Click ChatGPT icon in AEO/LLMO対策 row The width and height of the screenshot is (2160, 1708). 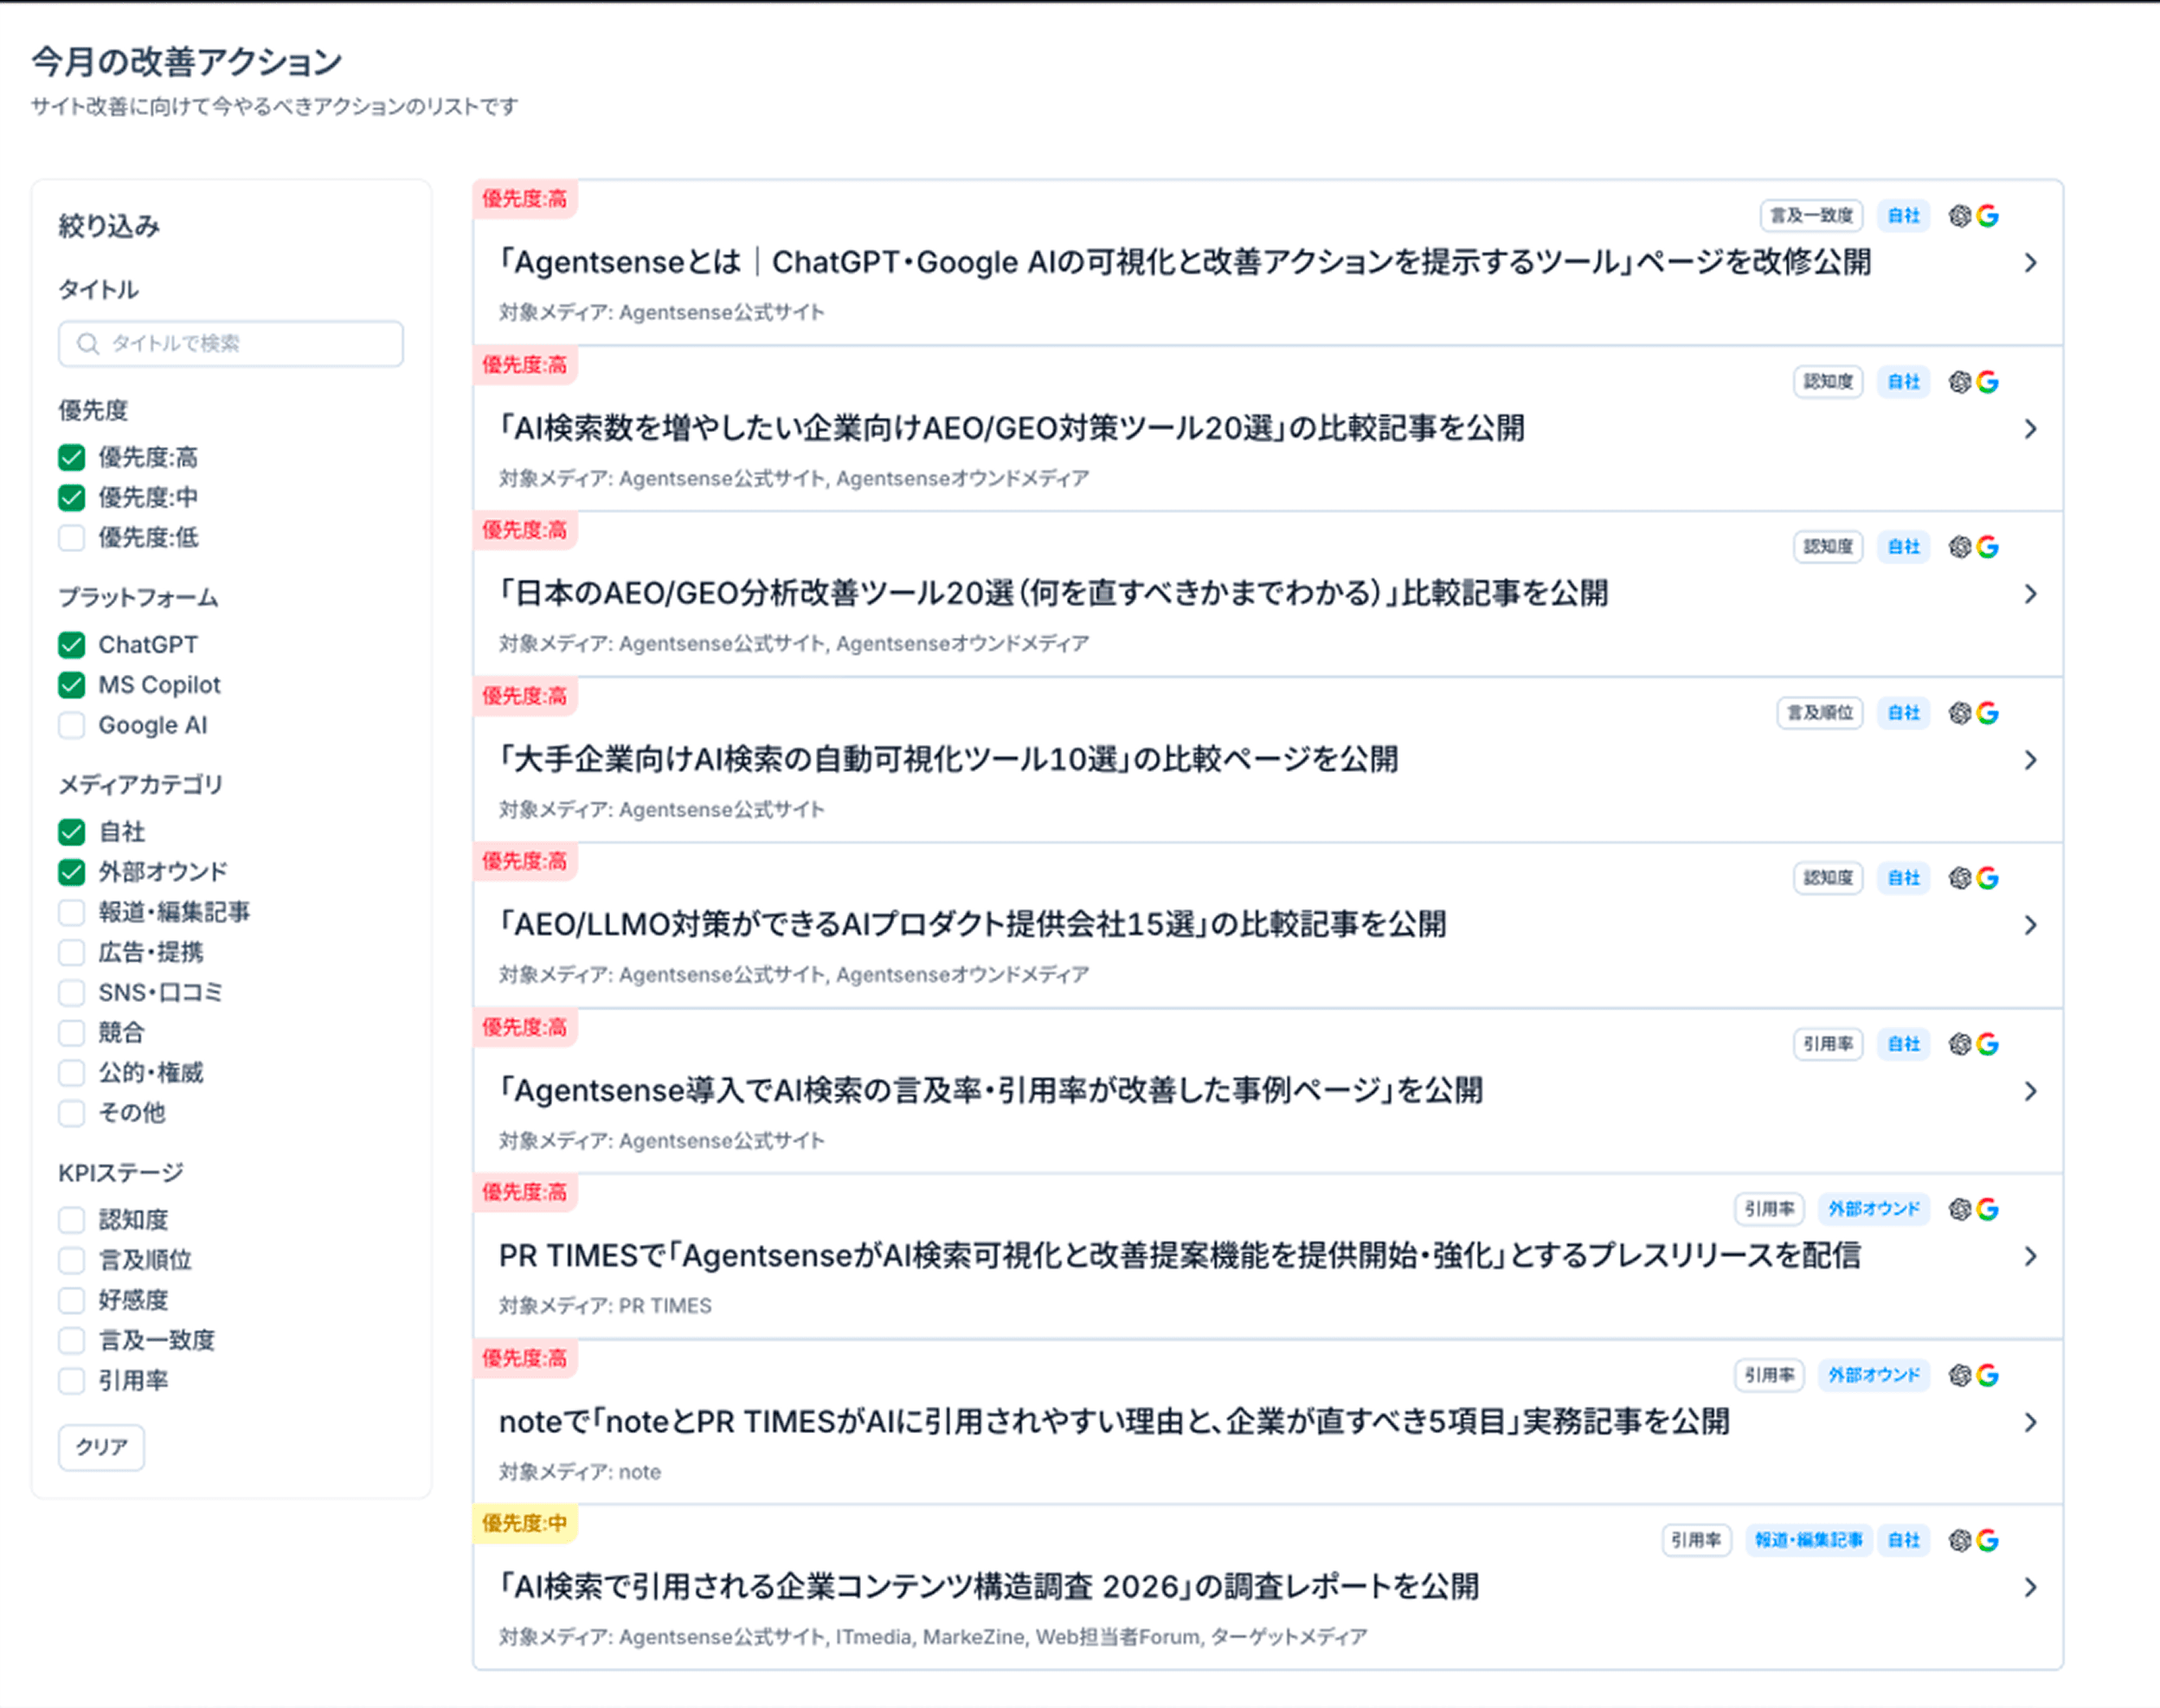tap(1960, 878)
